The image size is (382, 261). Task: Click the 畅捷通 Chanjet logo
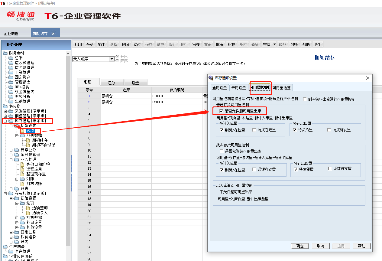point(21,16)
